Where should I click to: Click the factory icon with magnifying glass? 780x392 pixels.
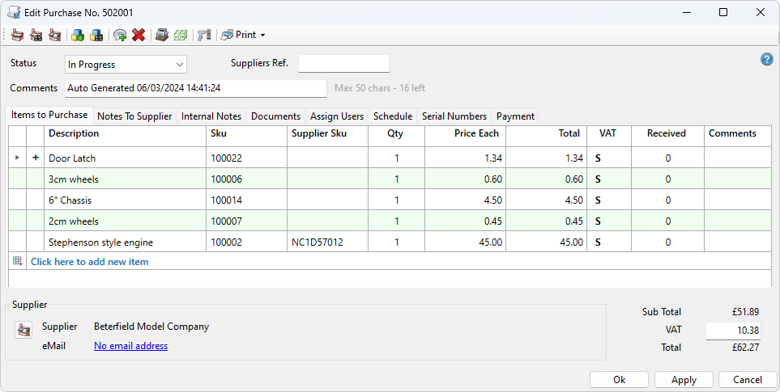click(x=55, y=35)
